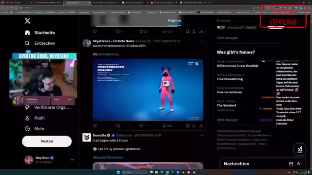Expand the Nachrichten messages panel

point(299,164)
